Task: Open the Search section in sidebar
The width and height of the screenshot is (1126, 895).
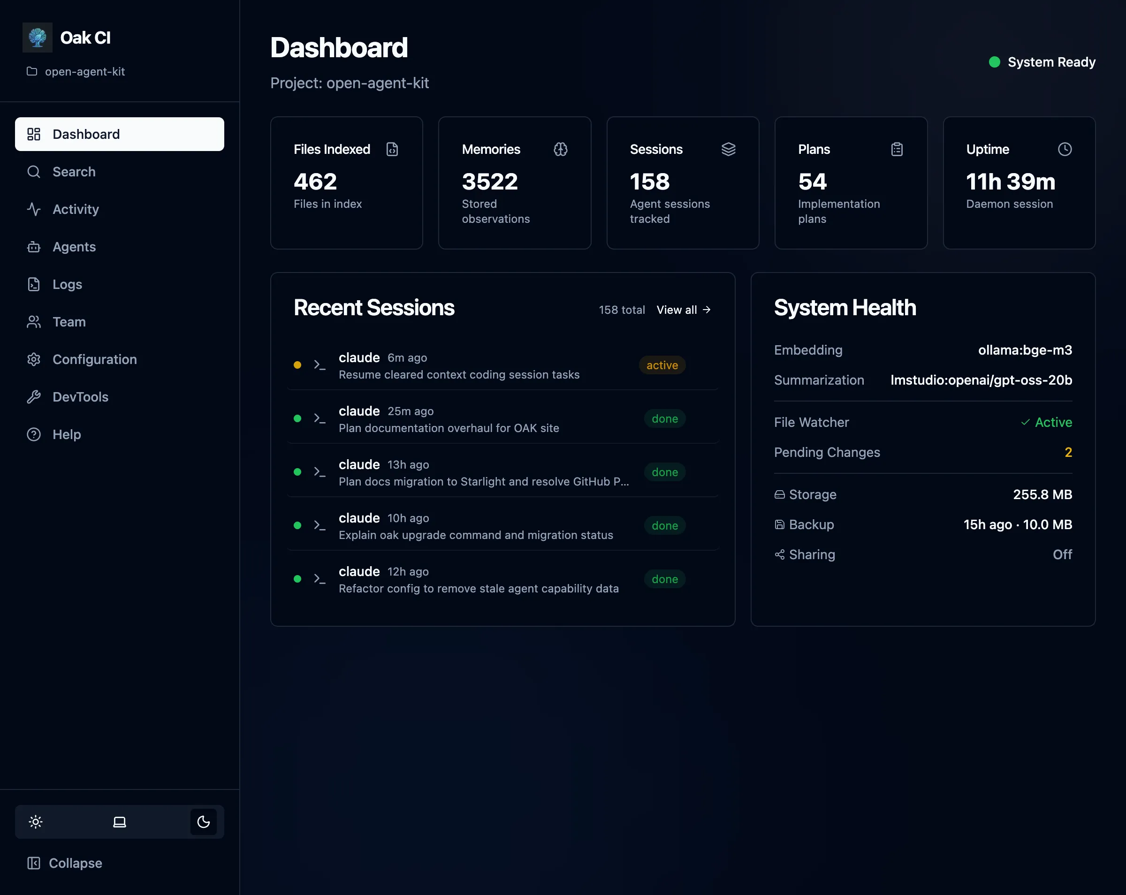Action: (73, 172)
